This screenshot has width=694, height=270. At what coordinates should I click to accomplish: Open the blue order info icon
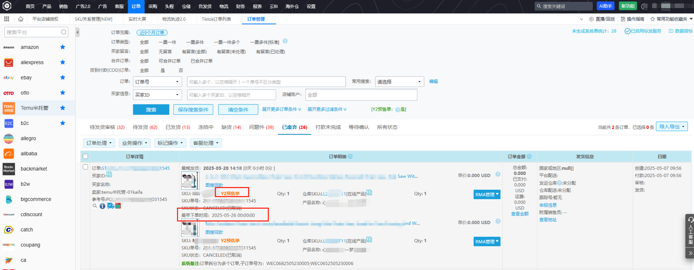pyautogui.click(x=102, y=206)
